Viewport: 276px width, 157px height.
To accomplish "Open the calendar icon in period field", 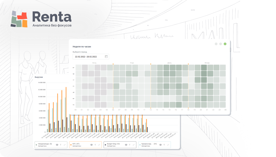I will pos(106,56).
